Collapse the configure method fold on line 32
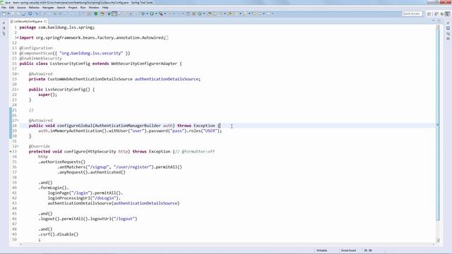Image resolution: width=452 pixels, height=254 pixels. [17, 146]
